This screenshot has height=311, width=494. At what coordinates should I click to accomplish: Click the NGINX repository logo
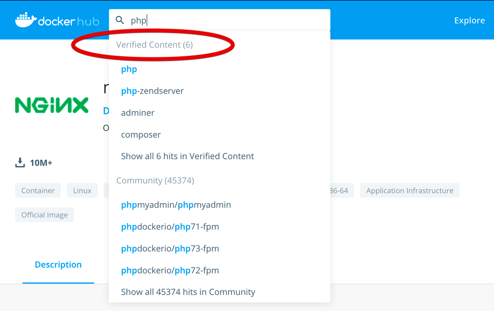point(51,105)
